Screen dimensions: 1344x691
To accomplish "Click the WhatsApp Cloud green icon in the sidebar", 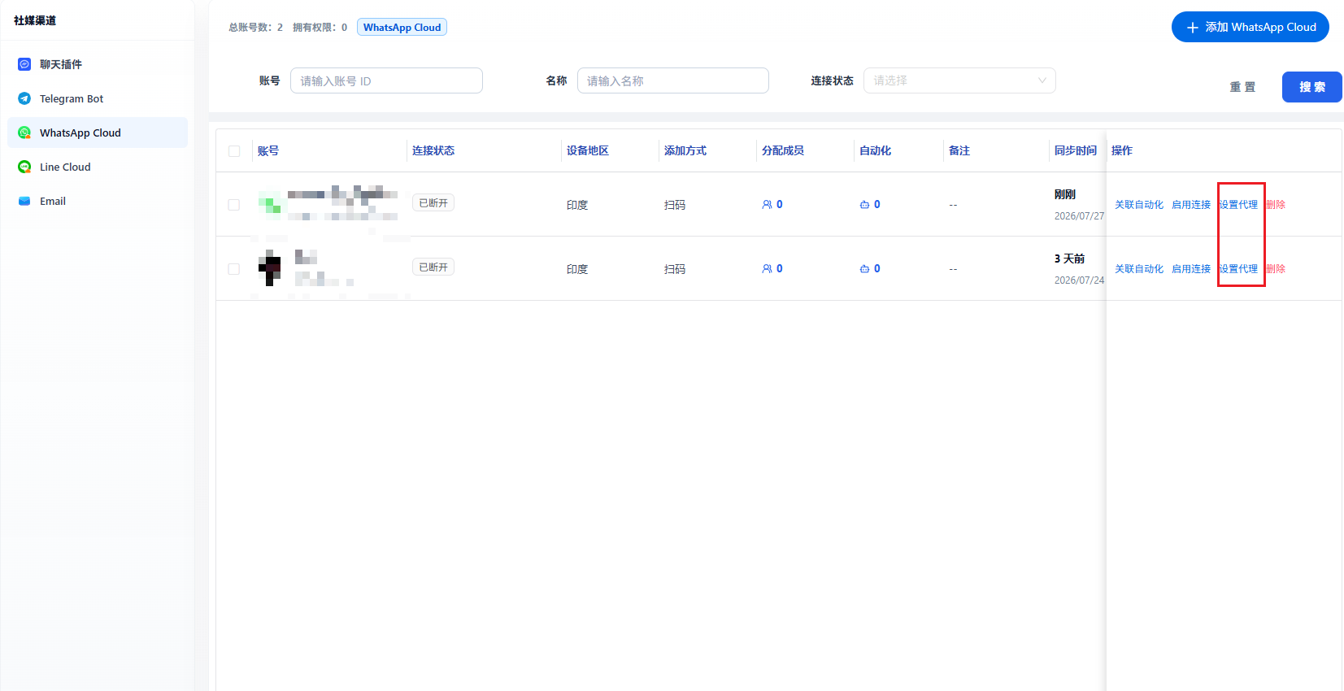I will (24, 133).
